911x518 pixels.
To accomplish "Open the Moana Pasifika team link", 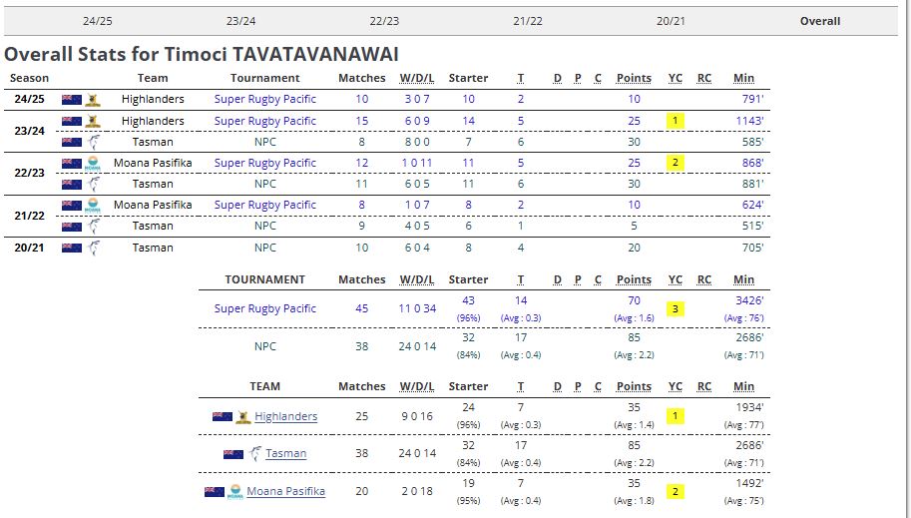I will point(285,491).
